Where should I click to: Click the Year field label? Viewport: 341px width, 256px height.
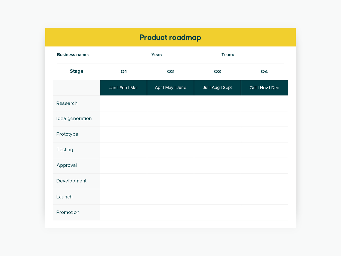157,55
